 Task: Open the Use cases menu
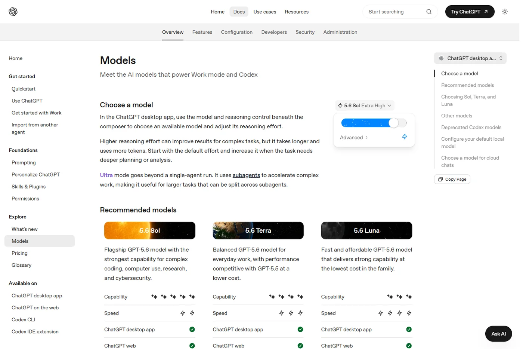click(264, 12)
